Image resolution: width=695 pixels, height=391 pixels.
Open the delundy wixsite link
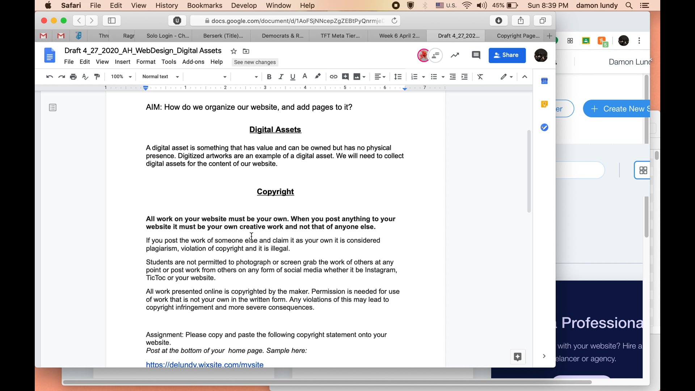(x=205, y=364)
